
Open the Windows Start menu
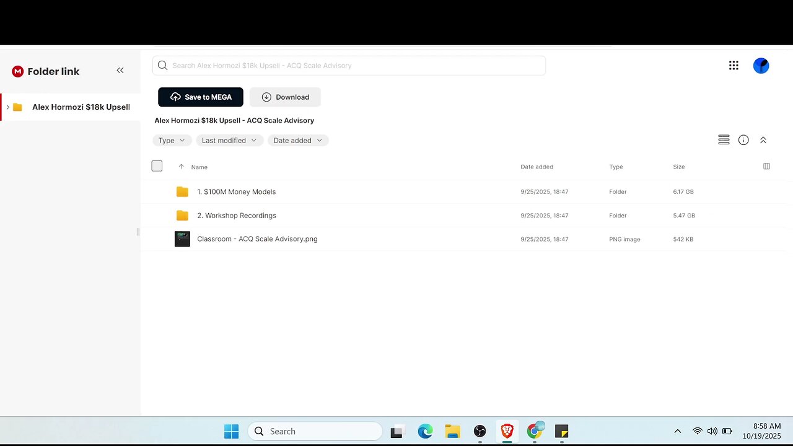click(231, 432)
